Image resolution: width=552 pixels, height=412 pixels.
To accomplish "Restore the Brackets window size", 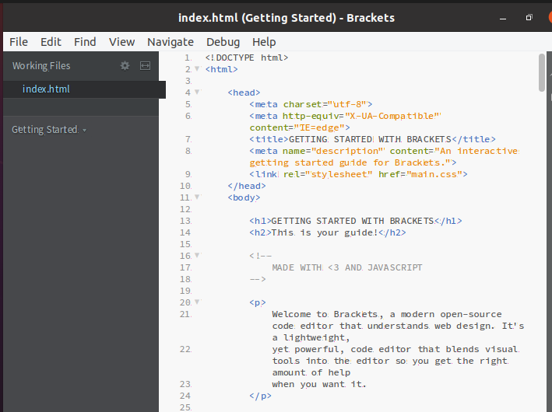I will click(529, 18).
